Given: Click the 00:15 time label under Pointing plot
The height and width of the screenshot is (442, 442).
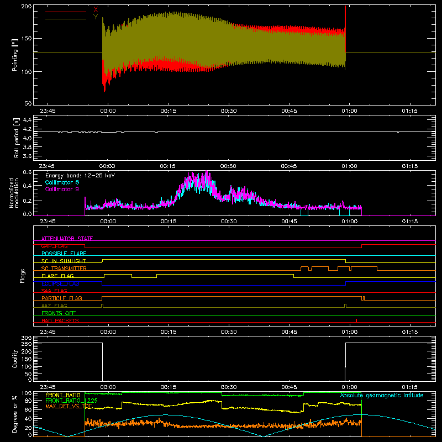Looking at the screenshot, I should (x=169, y=111).
